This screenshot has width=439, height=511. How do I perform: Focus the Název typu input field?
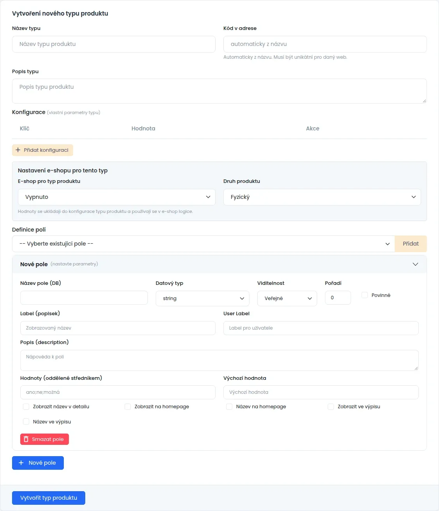(x=114, y=44)
